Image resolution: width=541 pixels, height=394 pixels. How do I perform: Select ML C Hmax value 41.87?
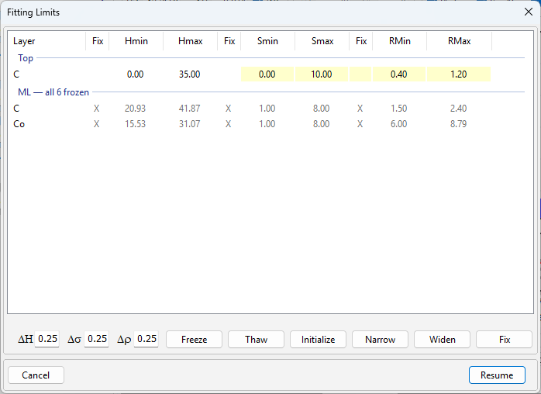click(x=189, y=109)
